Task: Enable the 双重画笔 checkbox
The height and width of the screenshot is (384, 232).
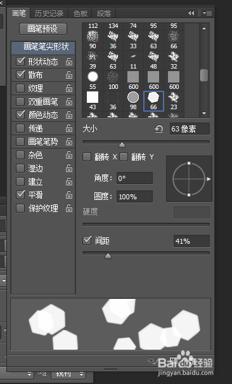Action: [x=20, y=102]
